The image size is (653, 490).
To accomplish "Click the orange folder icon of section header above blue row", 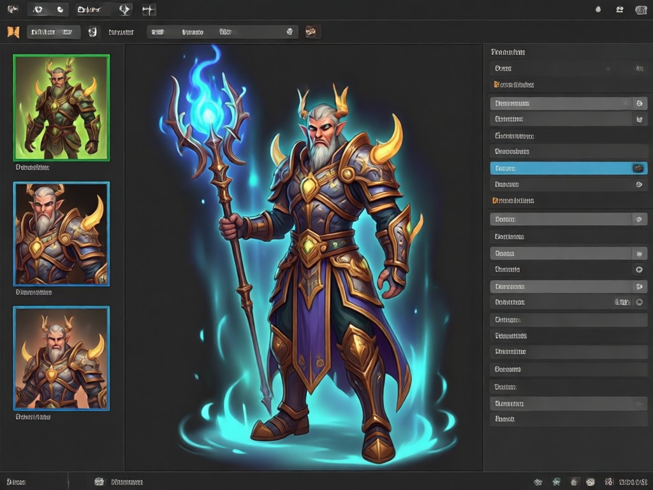I will click(x=496, y=85).
